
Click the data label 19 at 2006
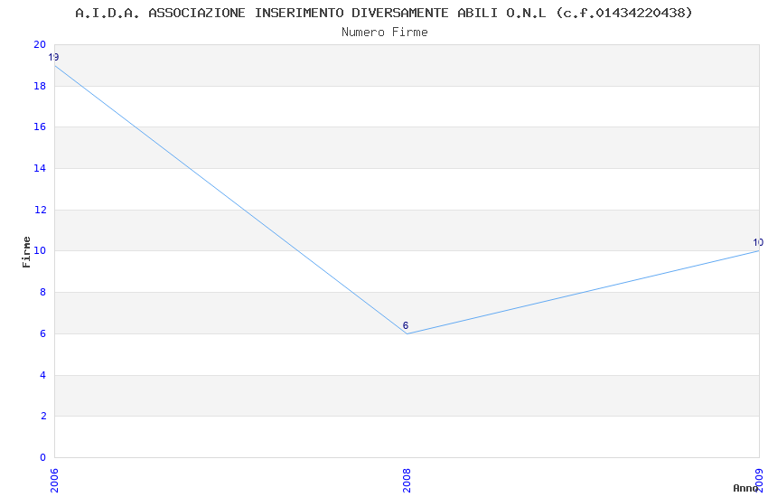point(53,57)
